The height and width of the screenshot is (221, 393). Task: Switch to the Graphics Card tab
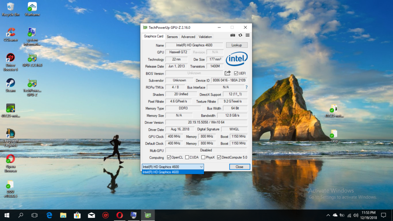tap(153, 36)
